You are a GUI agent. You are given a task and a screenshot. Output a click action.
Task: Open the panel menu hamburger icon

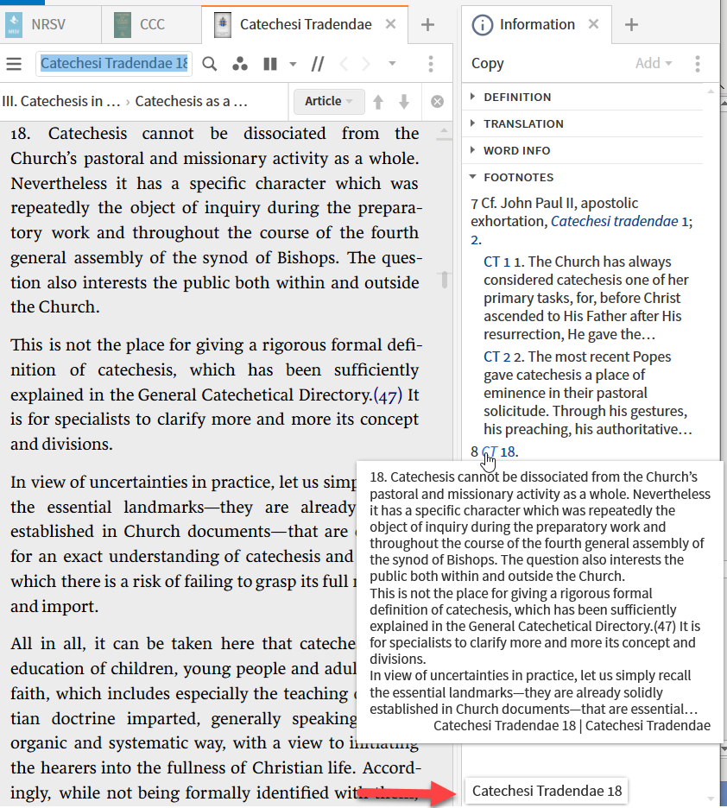click(14, 64)
